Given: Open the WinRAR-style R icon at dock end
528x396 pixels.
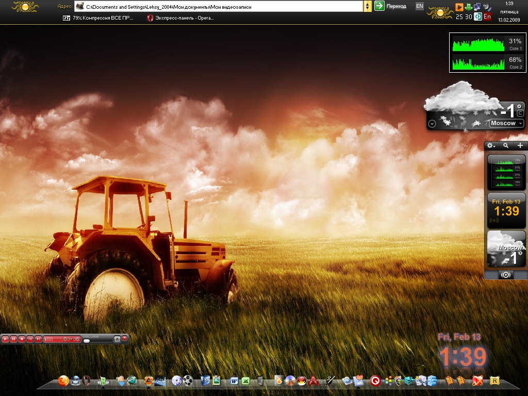Looking at the screenshot, I should tap(496, 381).
